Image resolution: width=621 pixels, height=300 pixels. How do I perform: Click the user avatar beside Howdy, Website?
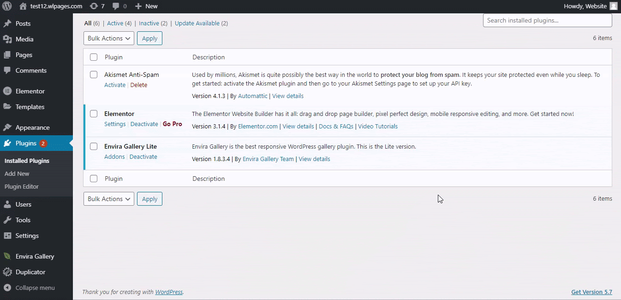point(613,6)
